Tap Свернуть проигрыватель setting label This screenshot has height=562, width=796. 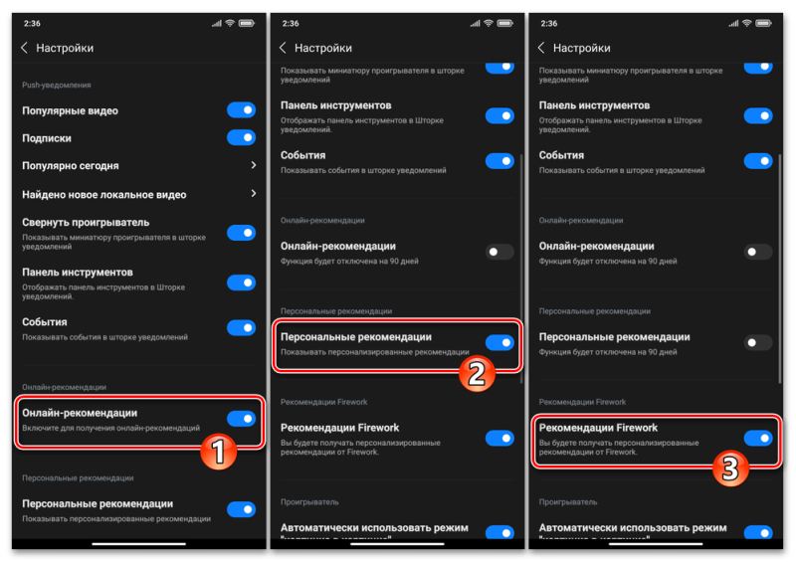[x=86, y=223]
